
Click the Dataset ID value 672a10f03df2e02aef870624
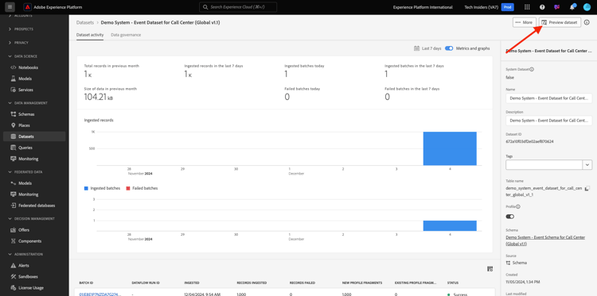[x=529, y=141]
